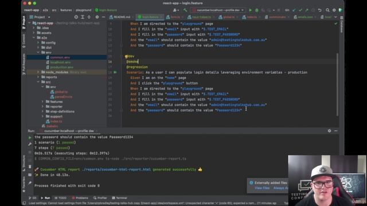This screenshot has width=367, height=206.
Task: Toggle the Commit tool window side tab
Action: click(x=24, y=41)
